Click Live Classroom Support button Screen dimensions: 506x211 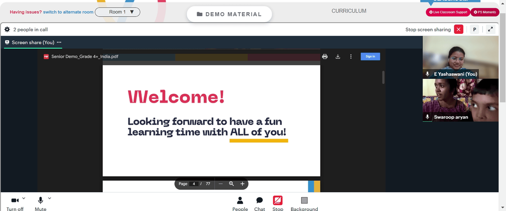pos(448,12)
